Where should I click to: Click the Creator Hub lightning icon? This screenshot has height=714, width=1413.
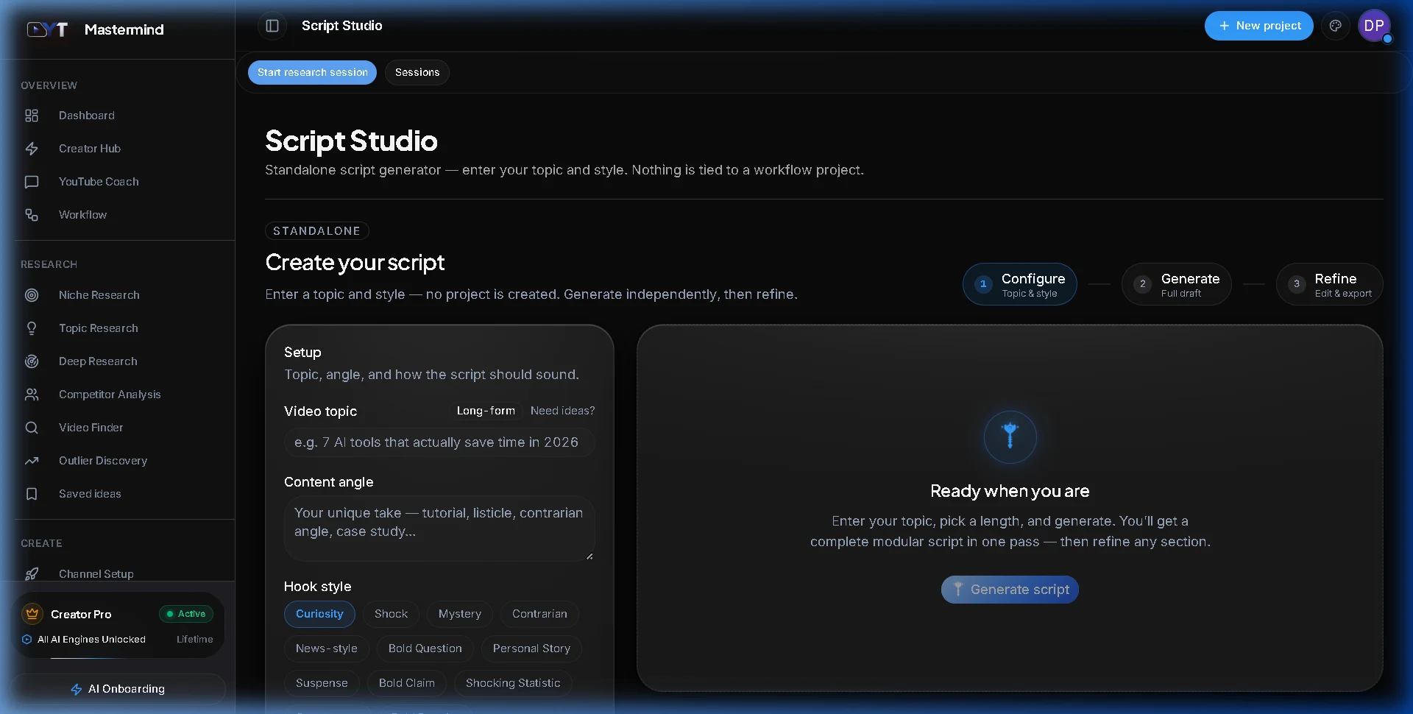click(32, 149)
